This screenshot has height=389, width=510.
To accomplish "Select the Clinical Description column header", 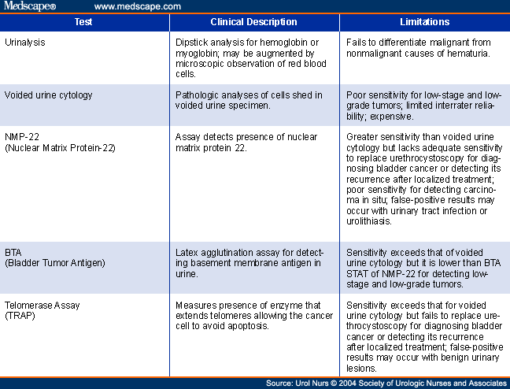I will (253, 22).
